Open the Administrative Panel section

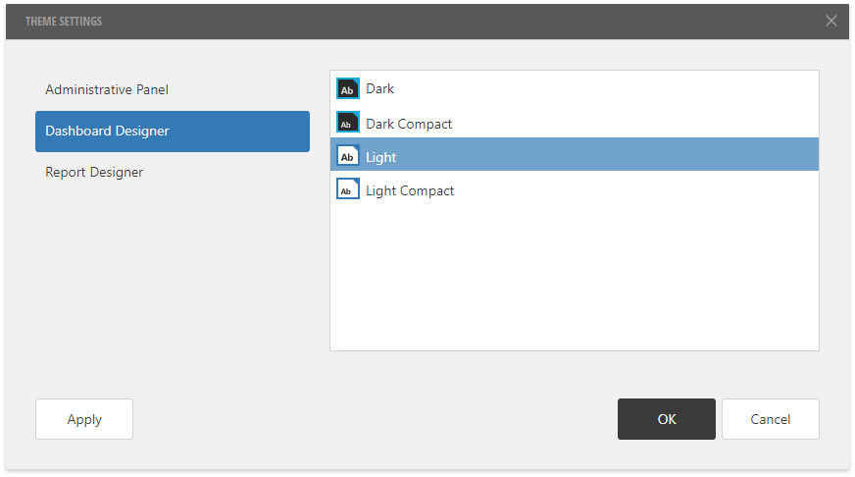(x=107, y=89)
